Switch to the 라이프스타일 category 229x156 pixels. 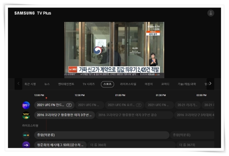coord(128,84)
